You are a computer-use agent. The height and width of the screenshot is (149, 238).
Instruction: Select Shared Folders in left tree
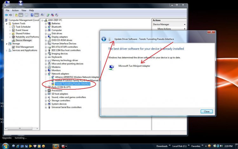(23, 33)
